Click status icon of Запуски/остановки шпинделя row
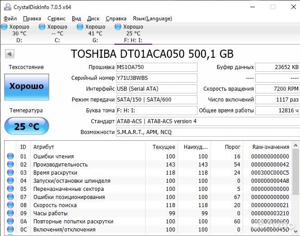Screen dimensions: 300x236 (10, 180)
